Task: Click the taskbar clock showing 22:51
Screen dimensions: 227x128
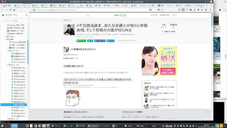Action: click(206, 126)
